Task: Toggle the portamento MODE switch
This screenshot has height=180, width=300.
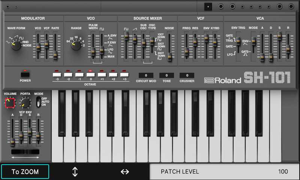Action: [x=39, y=102]
